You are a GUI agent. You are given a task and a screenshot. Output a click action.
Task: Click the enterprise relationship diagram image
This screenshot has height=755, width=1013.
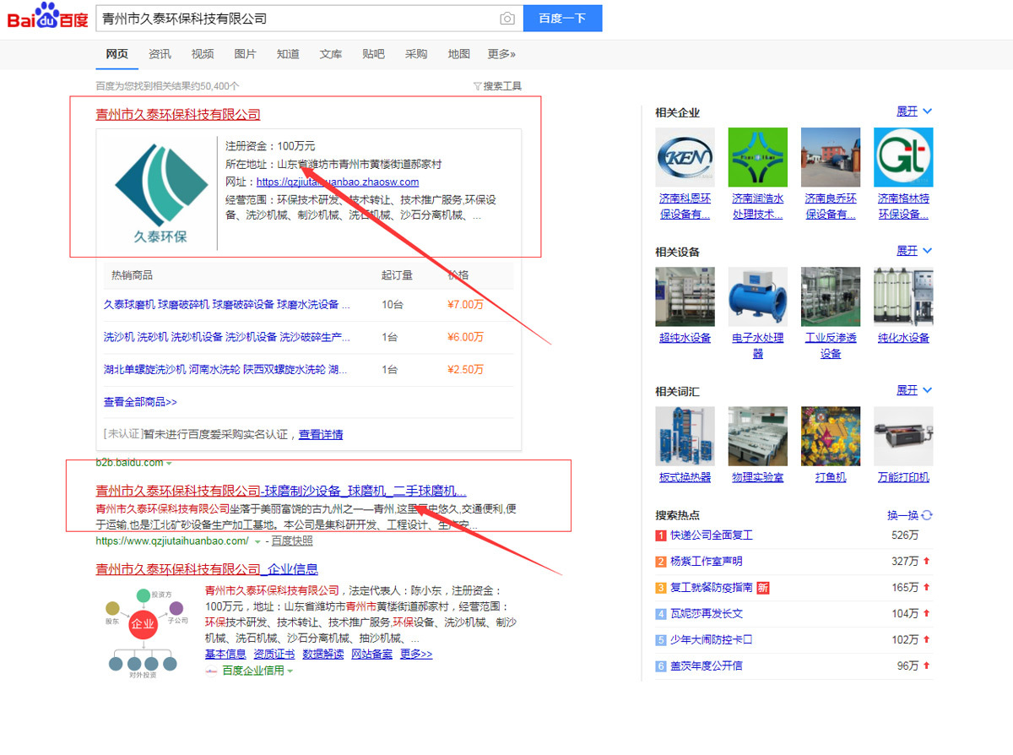[146, 633]
